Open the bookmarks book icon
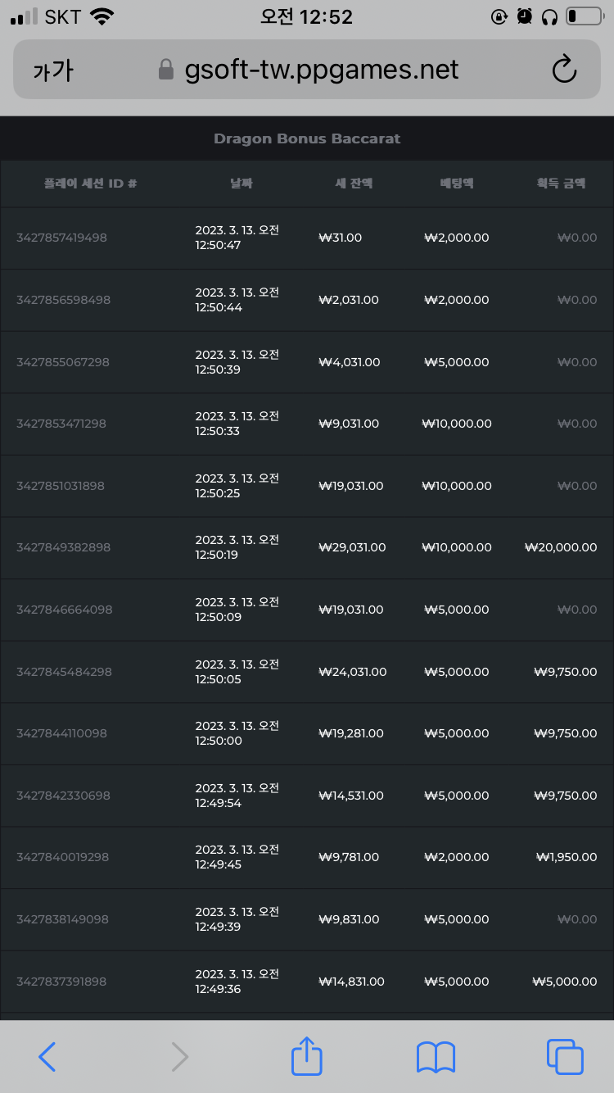The width and height of the screenshot is (614, 1093). click(436, 1057)
